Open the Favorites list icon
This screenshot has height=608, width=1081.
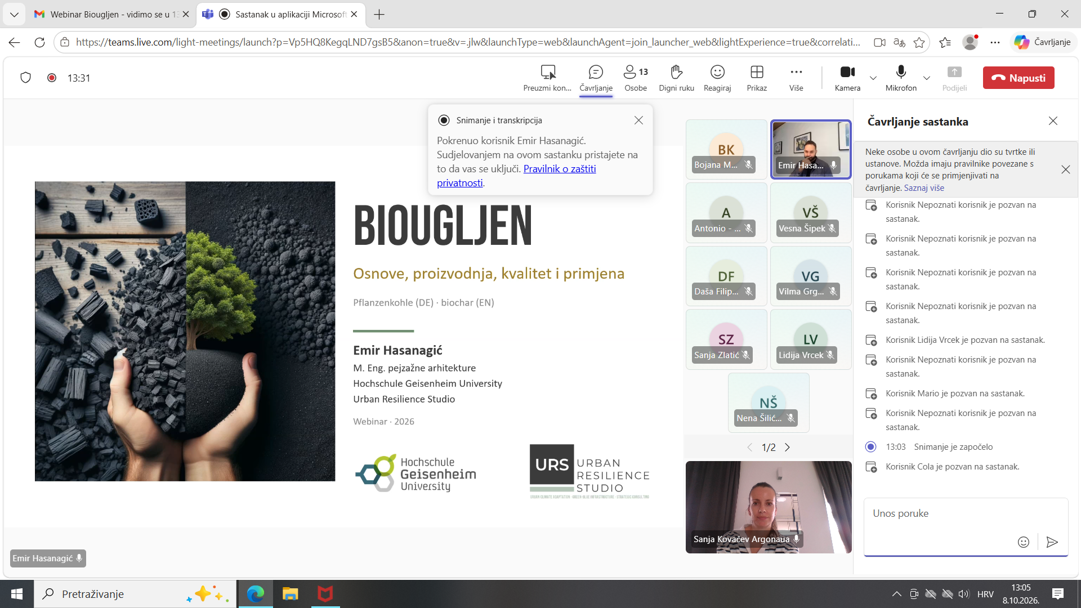click(x=945, y=42)
